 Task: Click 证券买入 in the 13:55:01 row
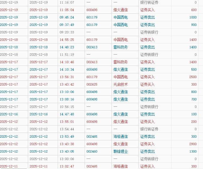[147, 122]
